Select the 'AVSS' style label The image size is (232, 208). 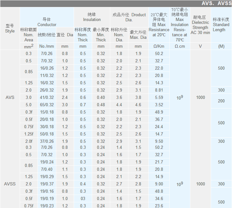10,184
